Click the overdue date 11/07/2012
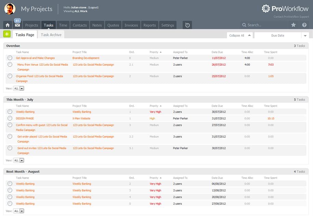This screenshot has height=216, width=313. (219, 58)
